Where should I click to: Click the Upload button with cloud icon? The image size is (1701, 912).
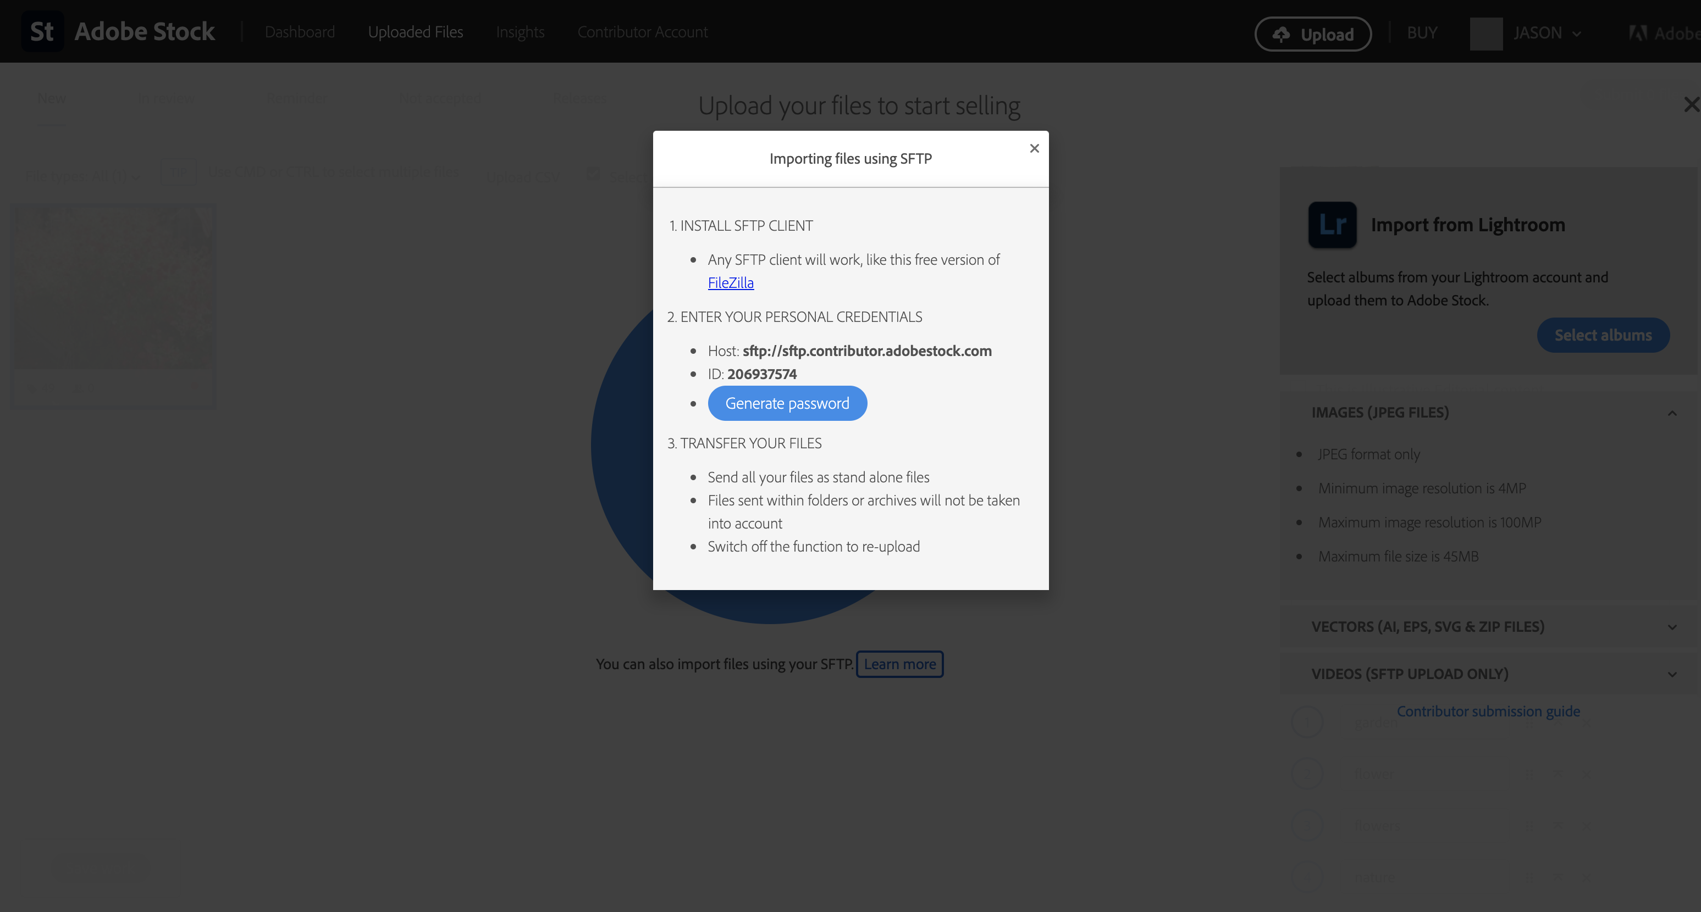(1313, 33)
